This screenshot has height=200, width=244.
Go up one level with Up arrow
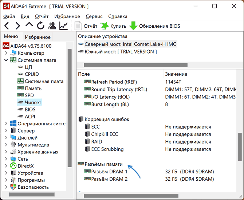point(29,26)
